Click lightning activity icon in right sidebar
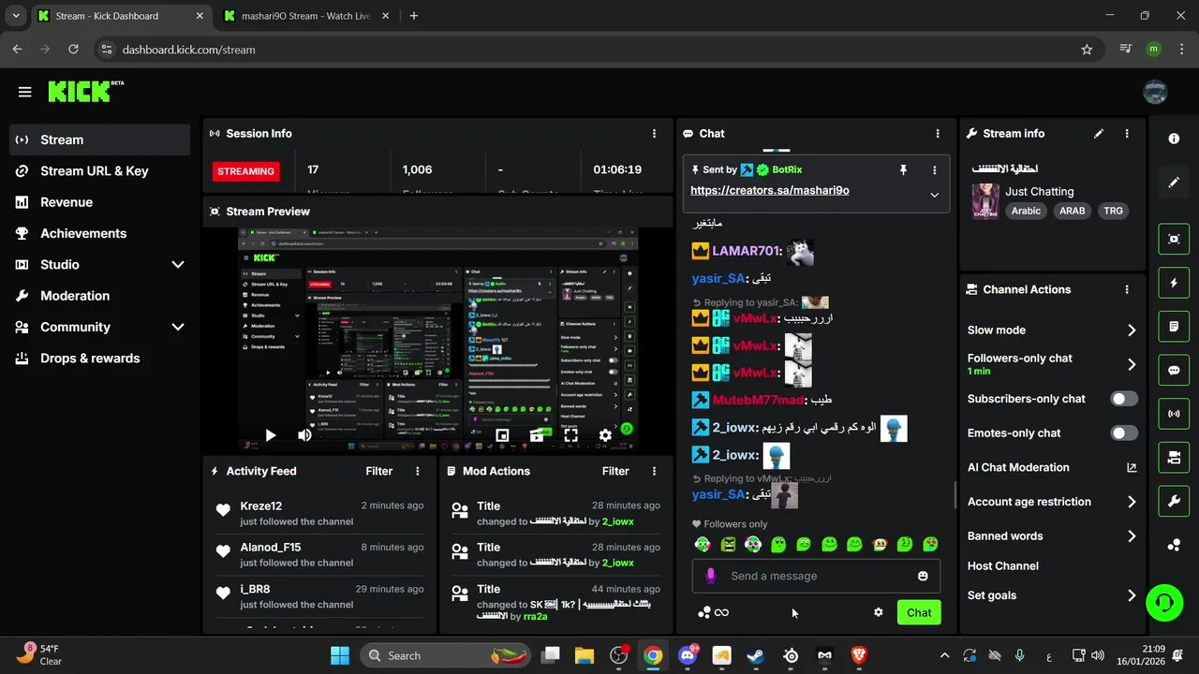 click(x=1174, y=283)
